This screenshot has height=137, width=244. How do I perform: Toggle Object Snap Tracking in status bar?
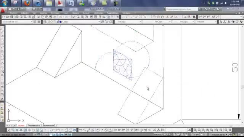55,134
